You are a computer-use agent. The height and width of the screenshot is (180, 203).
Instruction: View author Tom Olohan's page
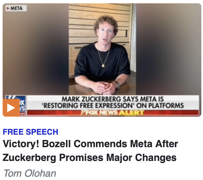tap(30, 173)
